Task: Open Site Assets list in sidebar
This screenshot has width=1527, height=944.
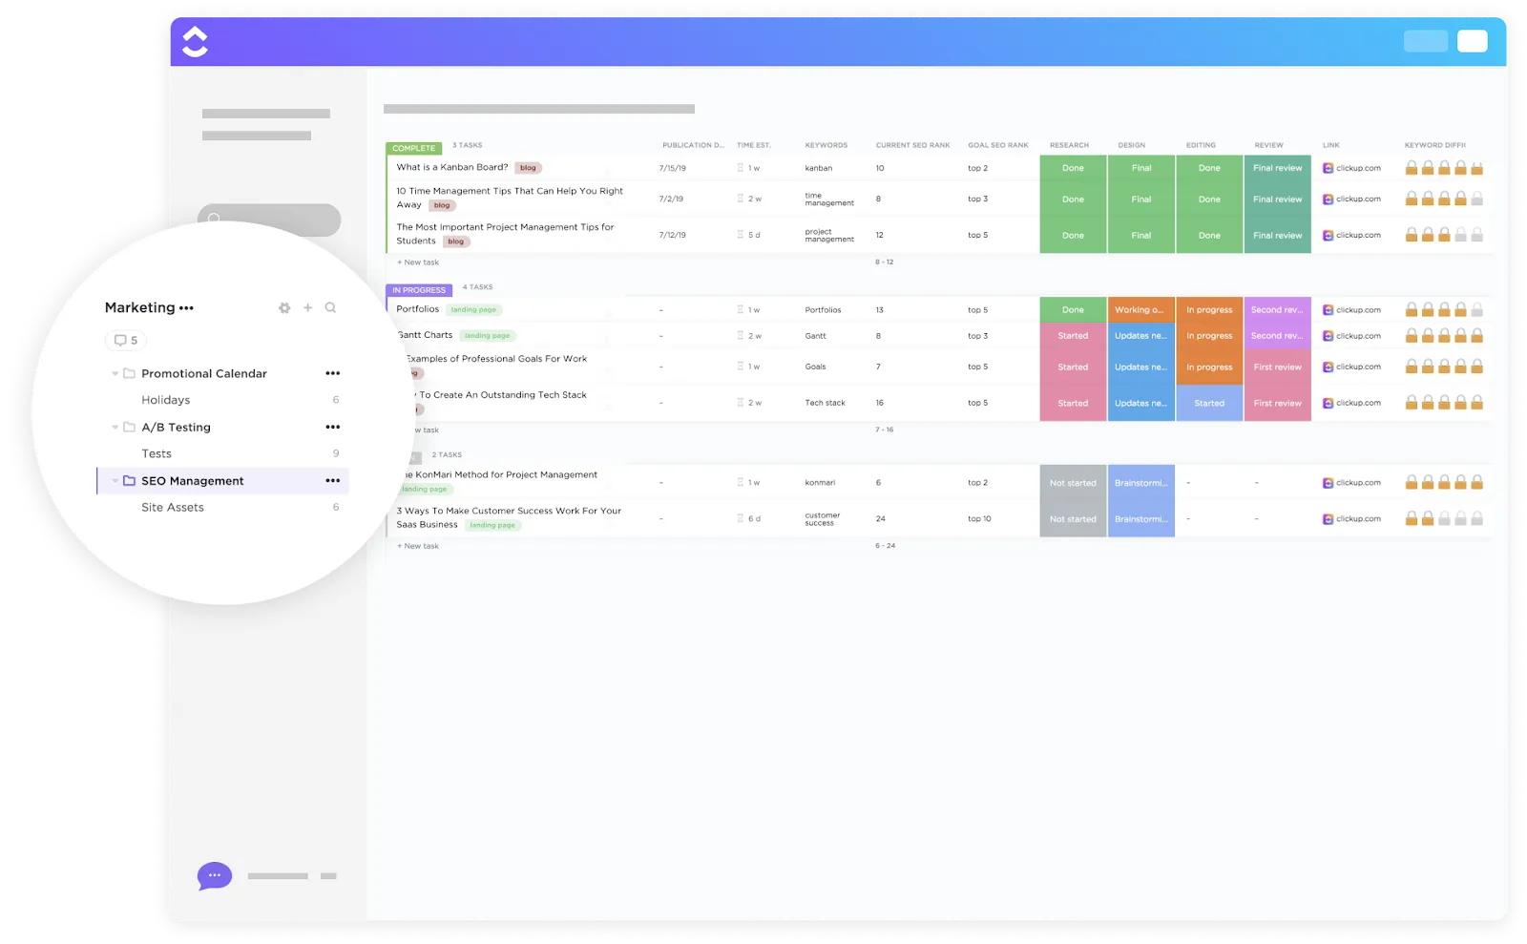Action: coord(173,507)
